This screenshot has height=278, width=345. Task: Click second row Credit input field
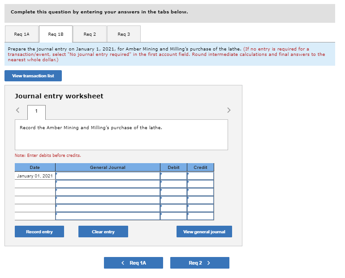pos(200,184)
